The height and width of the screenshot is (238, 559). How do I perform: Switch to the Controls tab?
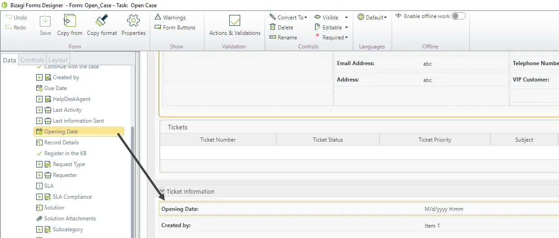[x=32, y=60]
